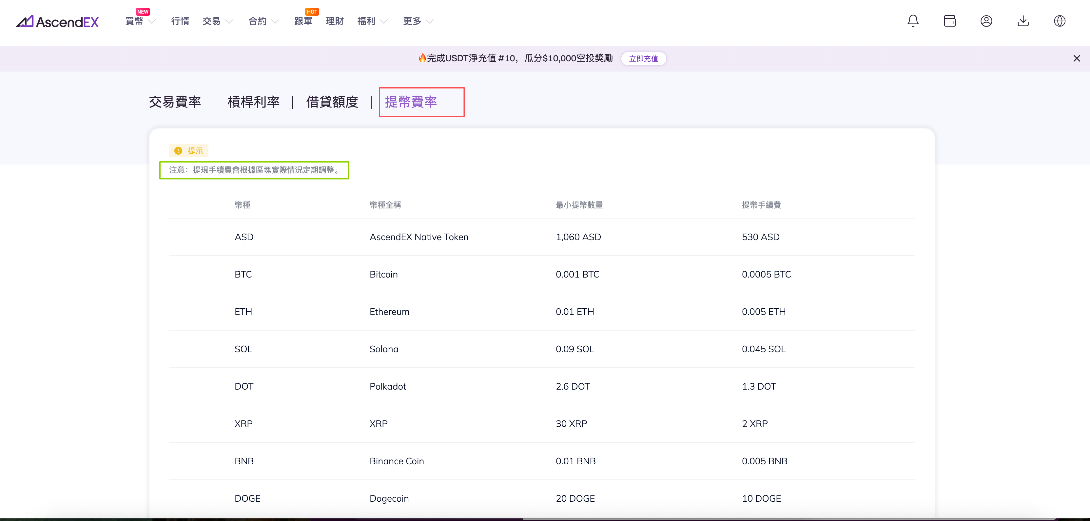The image size is (1090, 521).
Task: Open the wallet icon in header
Action: click(949, 21)
